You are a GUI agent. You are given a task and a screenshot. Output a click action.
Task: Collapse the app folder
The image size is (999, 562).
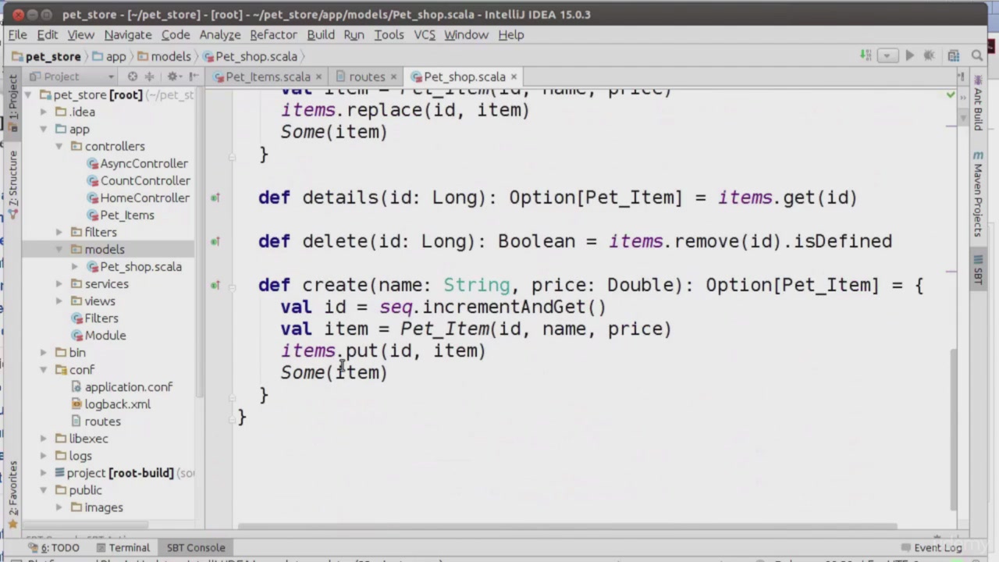(44, 129)
